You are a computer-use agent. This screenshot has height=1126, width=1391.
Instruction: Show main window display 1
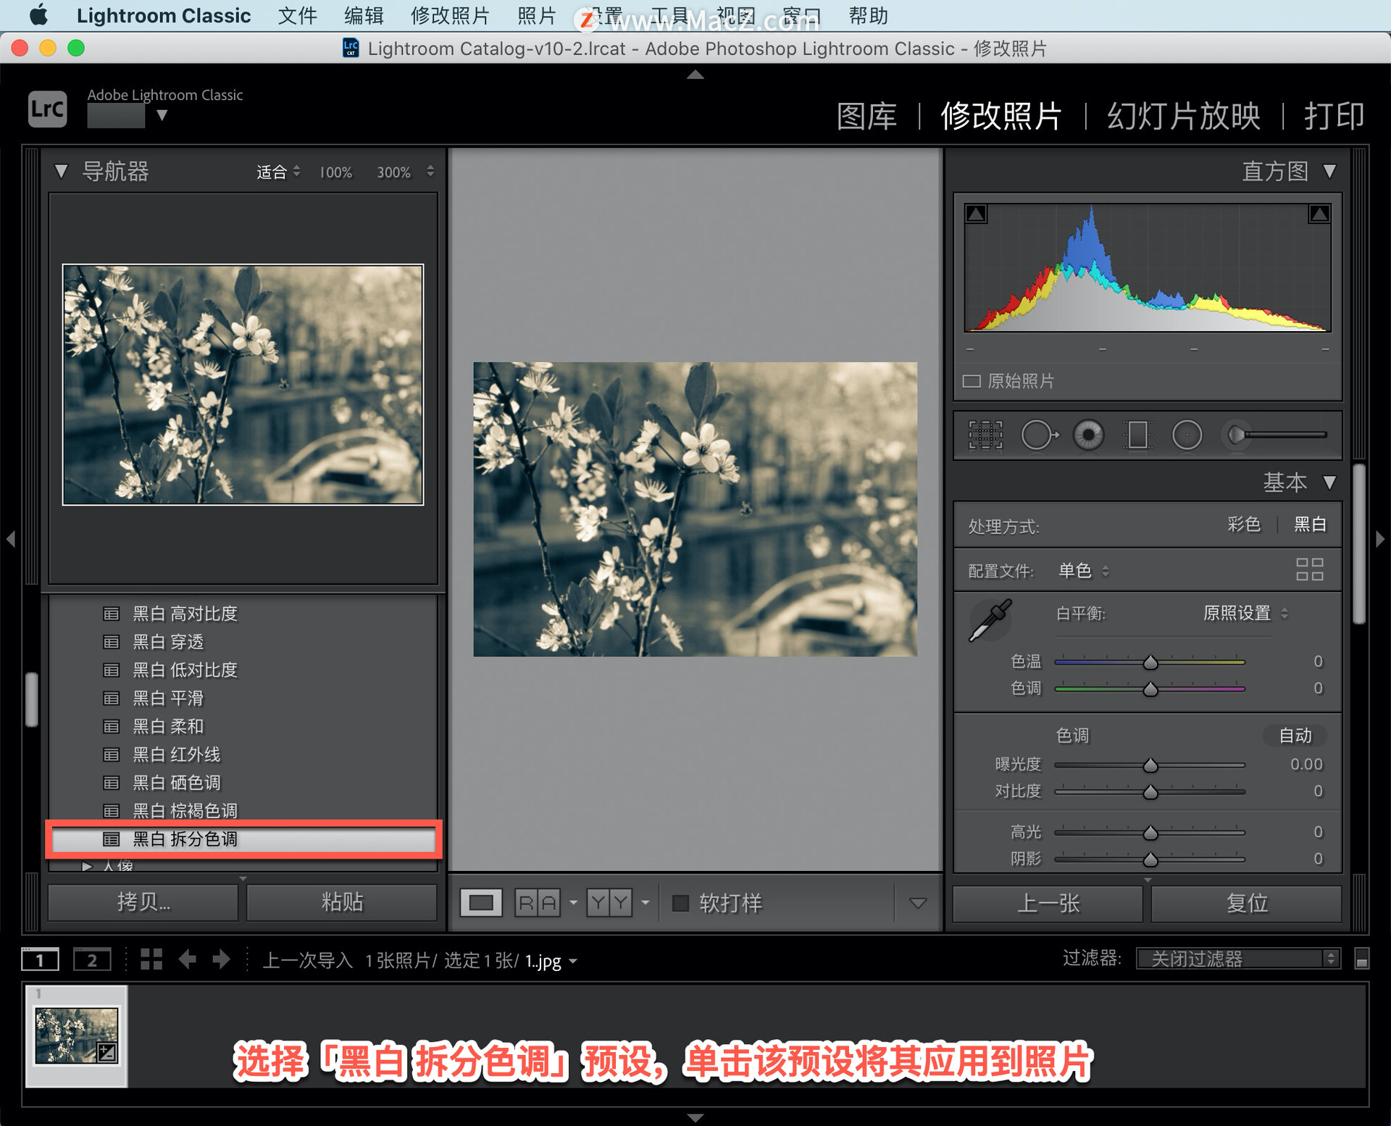(x=40, y=960)
